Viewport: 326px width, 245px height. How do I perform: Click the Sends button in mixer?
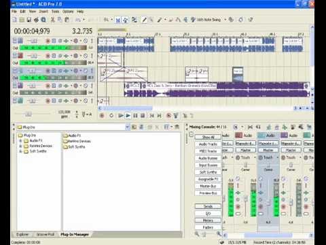(x=208, y=206)
